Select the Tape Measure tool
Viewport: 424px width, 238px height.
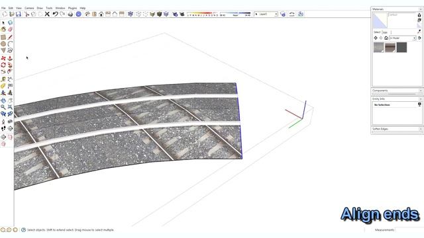(x=3, y=79)
